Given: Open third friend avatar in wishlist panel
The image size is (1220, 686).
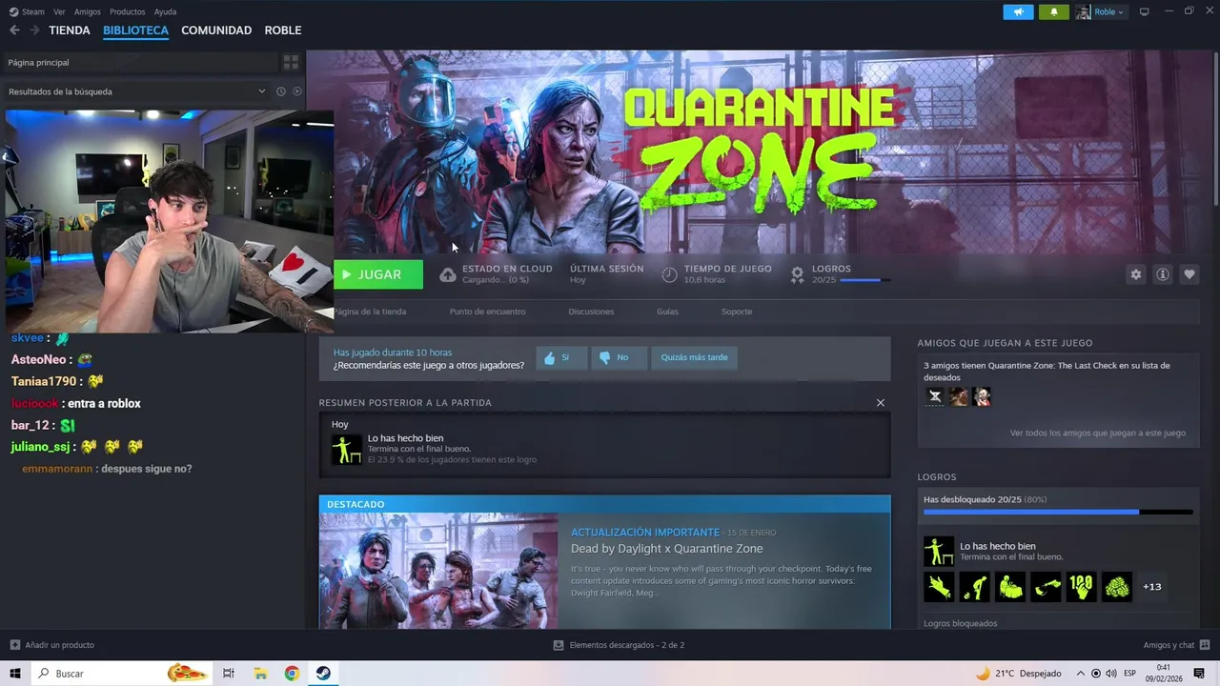Looking at the screenshot, I should (x=982, y=396).
